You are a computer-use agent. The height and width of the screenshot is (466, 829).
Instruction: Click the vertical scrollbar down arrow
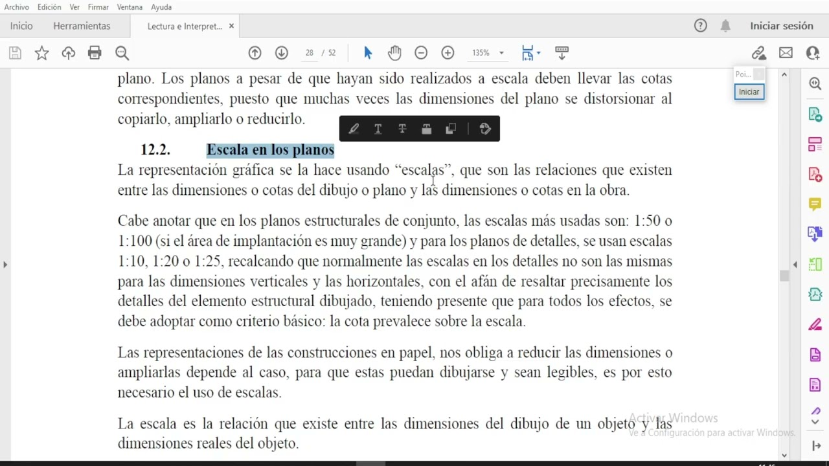coord(784,455)
